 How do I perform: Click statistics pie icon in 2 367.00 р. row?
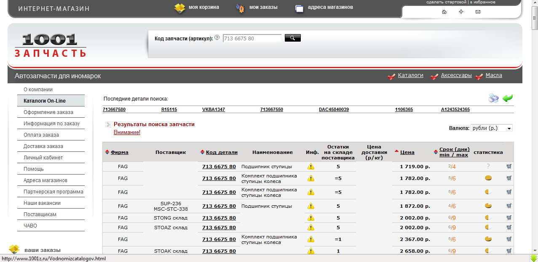click(488, 239)
